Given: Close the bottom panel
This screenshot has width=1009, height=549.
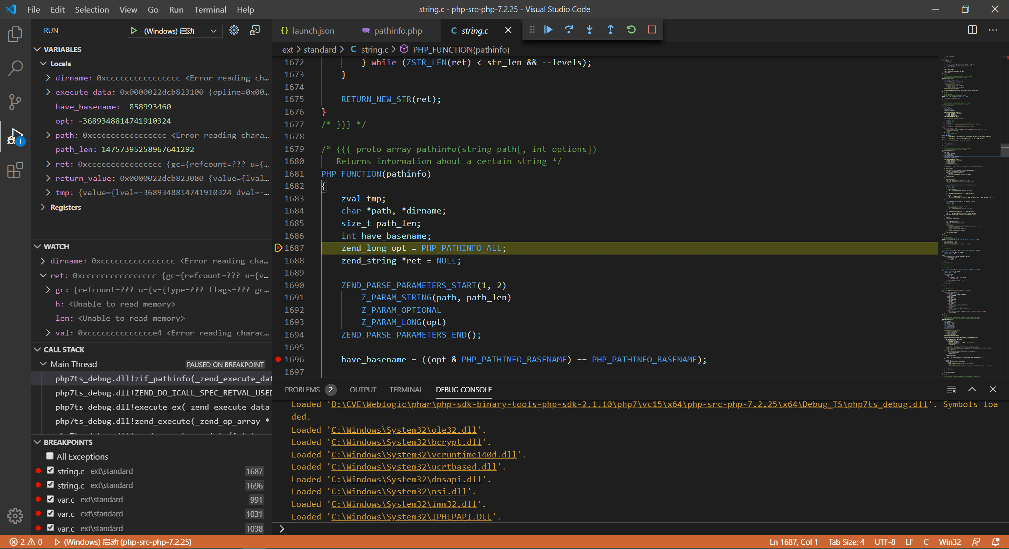Looking at the screenshot, I should (993, 389).
